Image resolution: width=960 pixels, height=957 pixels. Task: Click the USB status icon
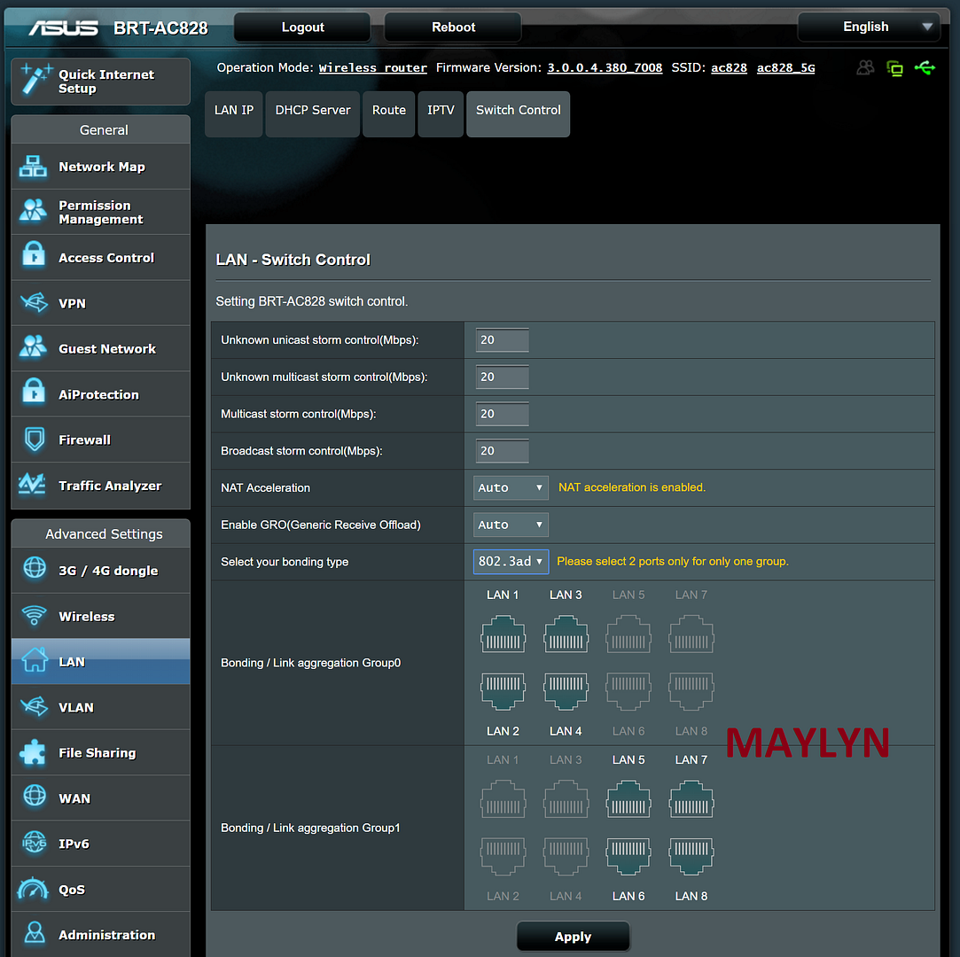coord(925,68)
